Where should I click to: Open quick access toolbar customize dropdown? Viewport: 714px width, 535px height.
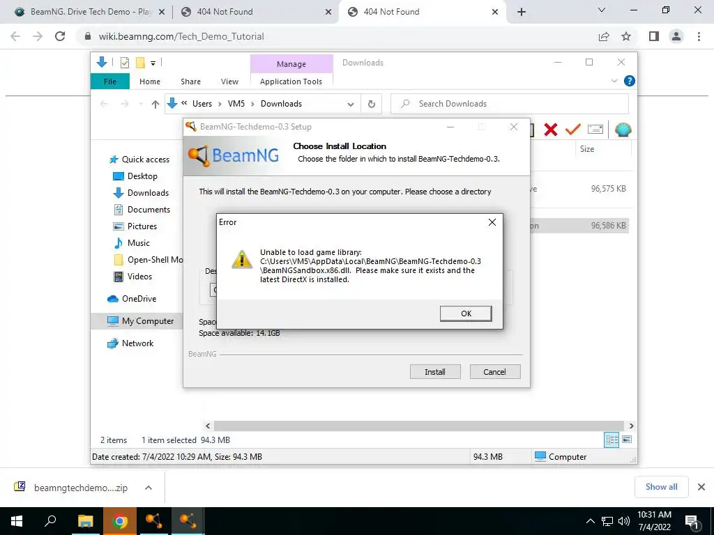153,63
